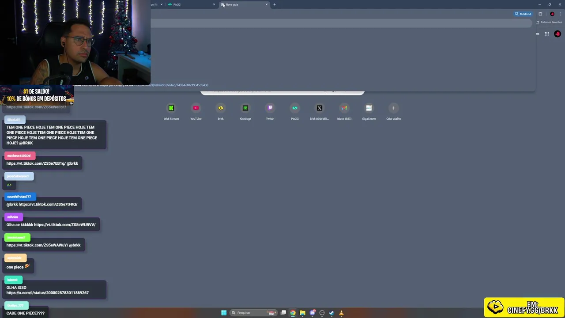
Task: Click the 10% de bônus em depósitos banner
Action: [x=37, y=95]
